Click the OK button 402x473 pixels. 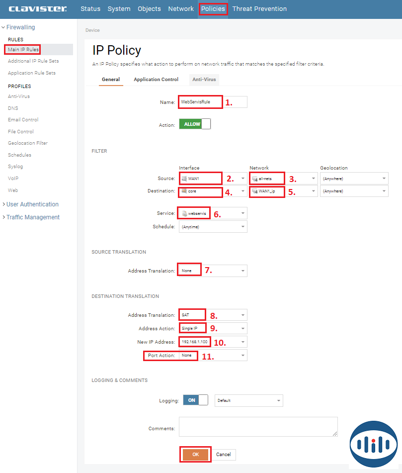195,455
